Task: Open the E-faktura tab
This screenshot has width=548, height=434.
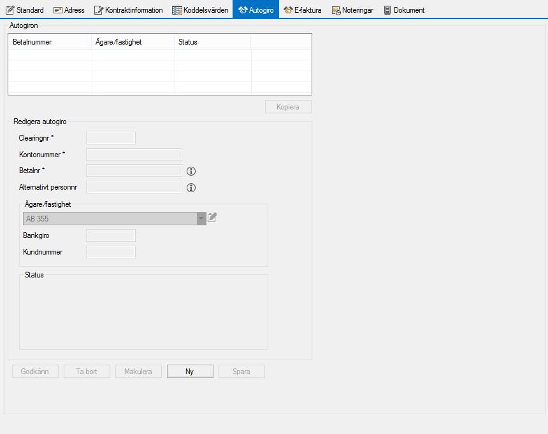Action: pos(303,10)
